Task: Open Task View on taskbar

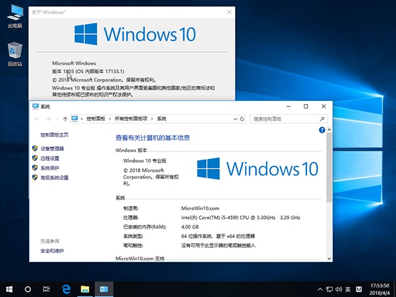Action: (46, 289)
